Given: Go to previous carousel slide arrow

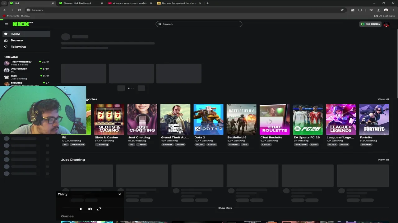Looking at the screenshot, I should [121, 88].
